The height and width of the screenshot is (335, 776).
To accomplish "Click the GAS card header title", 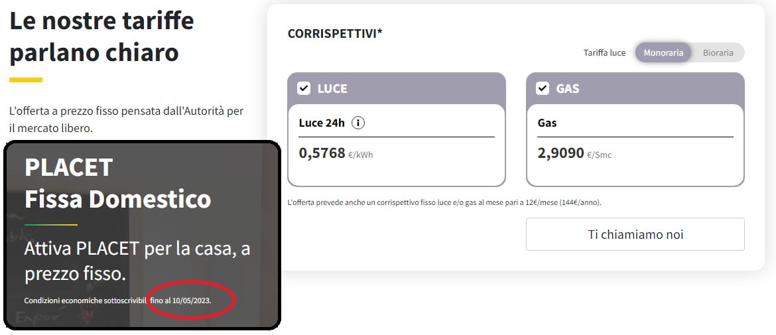I will click(568, 88).
